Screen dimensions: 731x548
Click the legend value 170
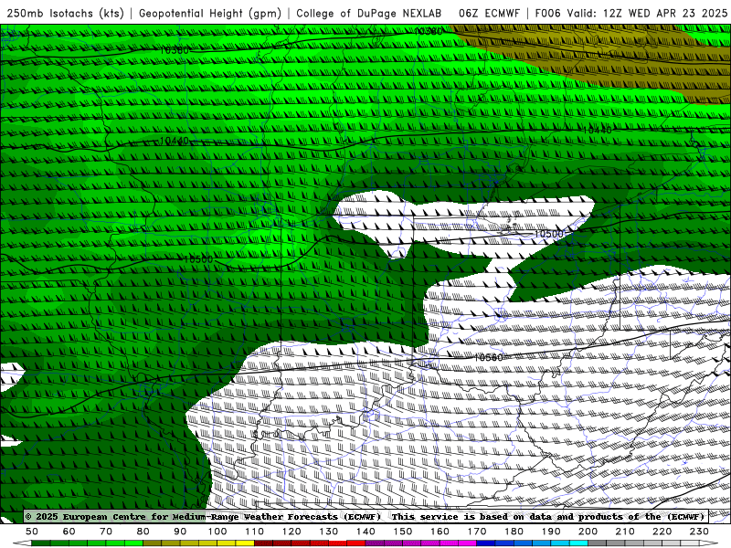(x=477, y=532)
